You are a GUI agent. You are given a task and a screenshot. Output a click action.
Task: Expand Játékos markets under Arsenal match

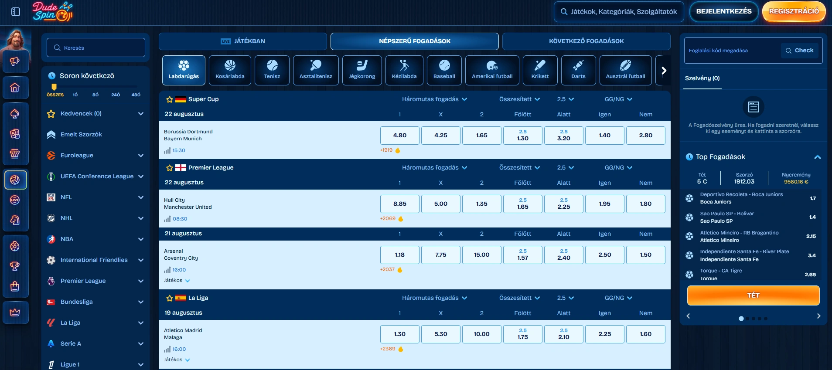[x=177, y=281]
